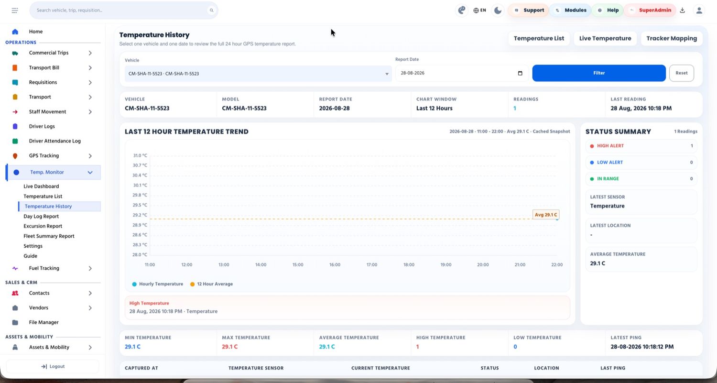
Task: Click the Help button
Action: click(x=608, y=10)
